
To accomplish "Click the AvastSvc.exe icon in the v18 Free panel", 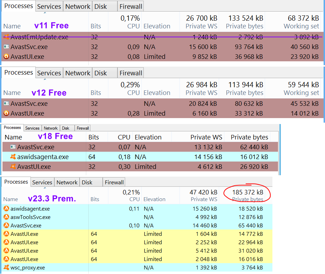I will pos(13,147).
